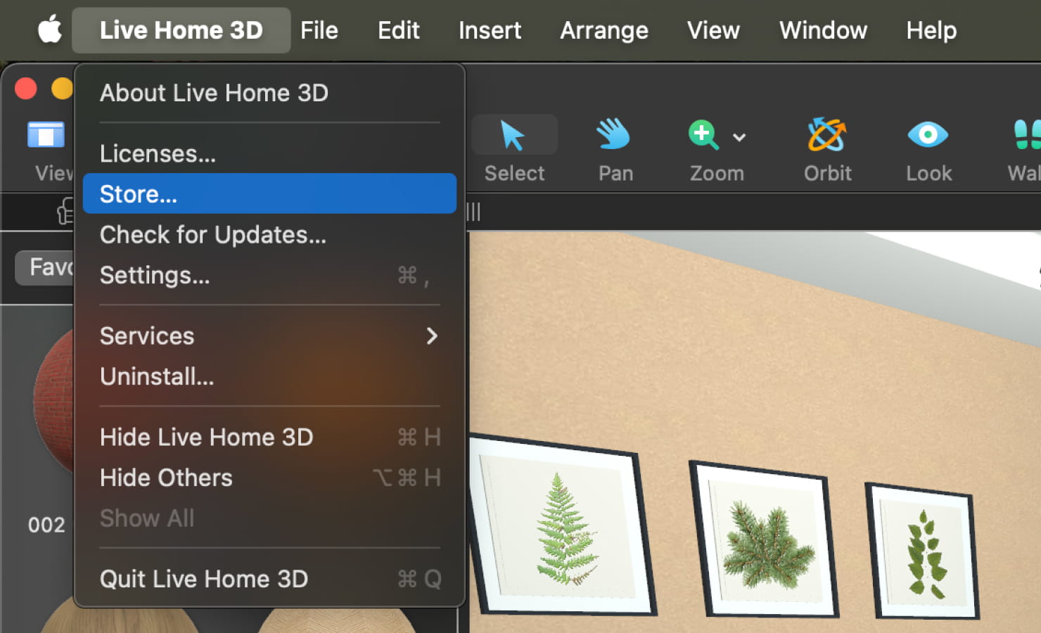
Task: Open the File menu
Action: [319, 30]
